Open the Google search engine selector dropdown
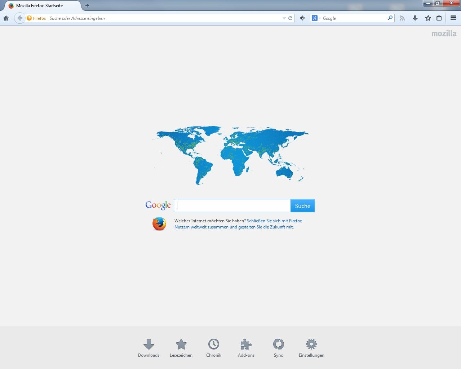461x369 pixels. [316, 18]
